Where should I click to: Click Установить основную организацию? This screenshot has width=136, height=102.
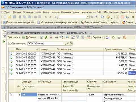[x=58, y=22]
